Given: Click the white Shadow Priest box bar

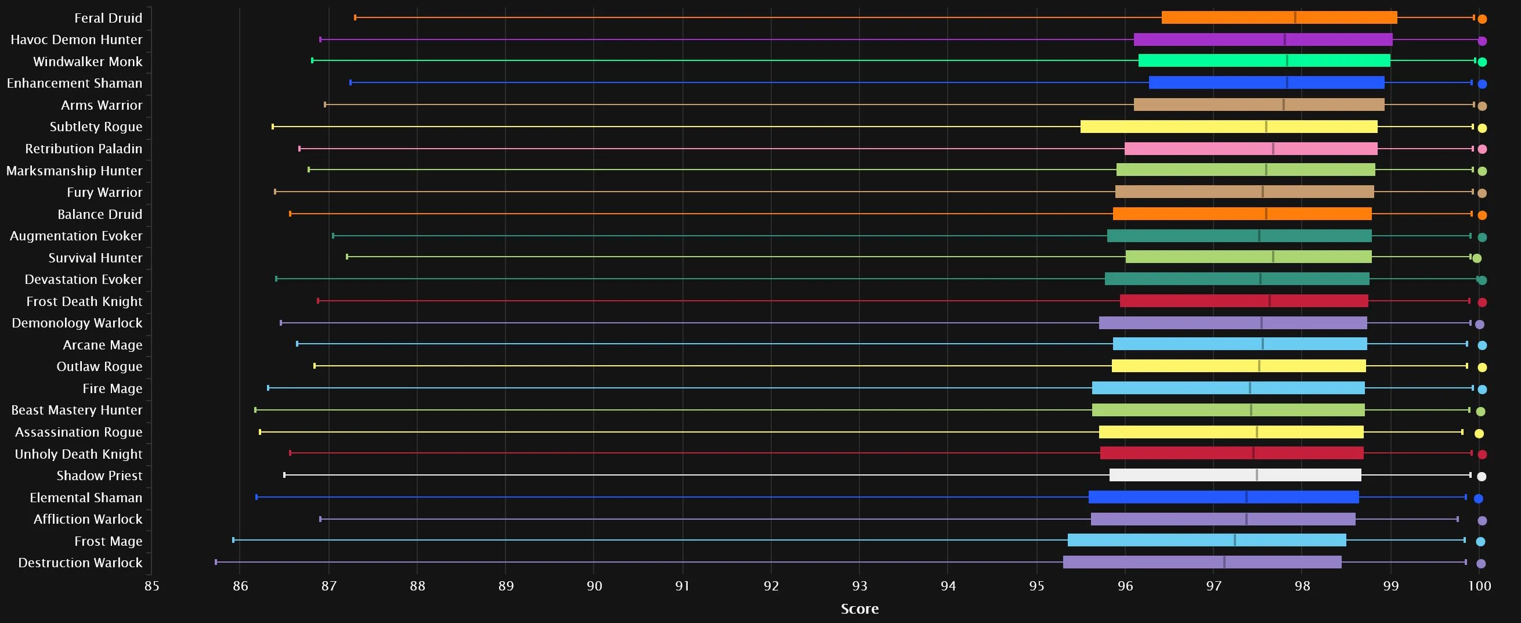Looking at the screenshot, I should tap(1236, 475).
